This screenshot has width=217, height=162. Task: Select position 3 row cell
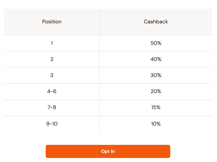(52, 75)
